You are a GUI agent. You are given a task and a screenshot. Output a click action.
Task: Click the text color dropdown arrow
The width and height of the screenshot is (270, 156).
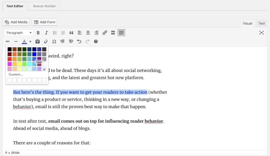30,41
